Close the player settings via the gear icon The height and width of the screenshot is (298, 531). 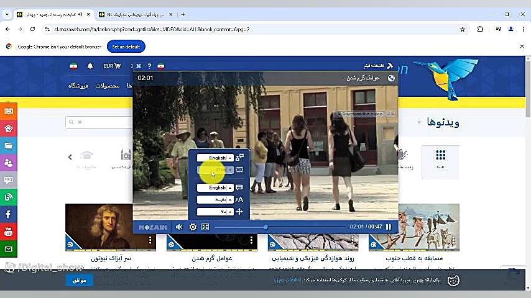click(193, 227)
